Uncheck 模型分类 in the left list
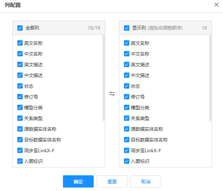Image resolution: width=223 pixels, height=191 pixels. pyautogui.click(x=20, y=107)
